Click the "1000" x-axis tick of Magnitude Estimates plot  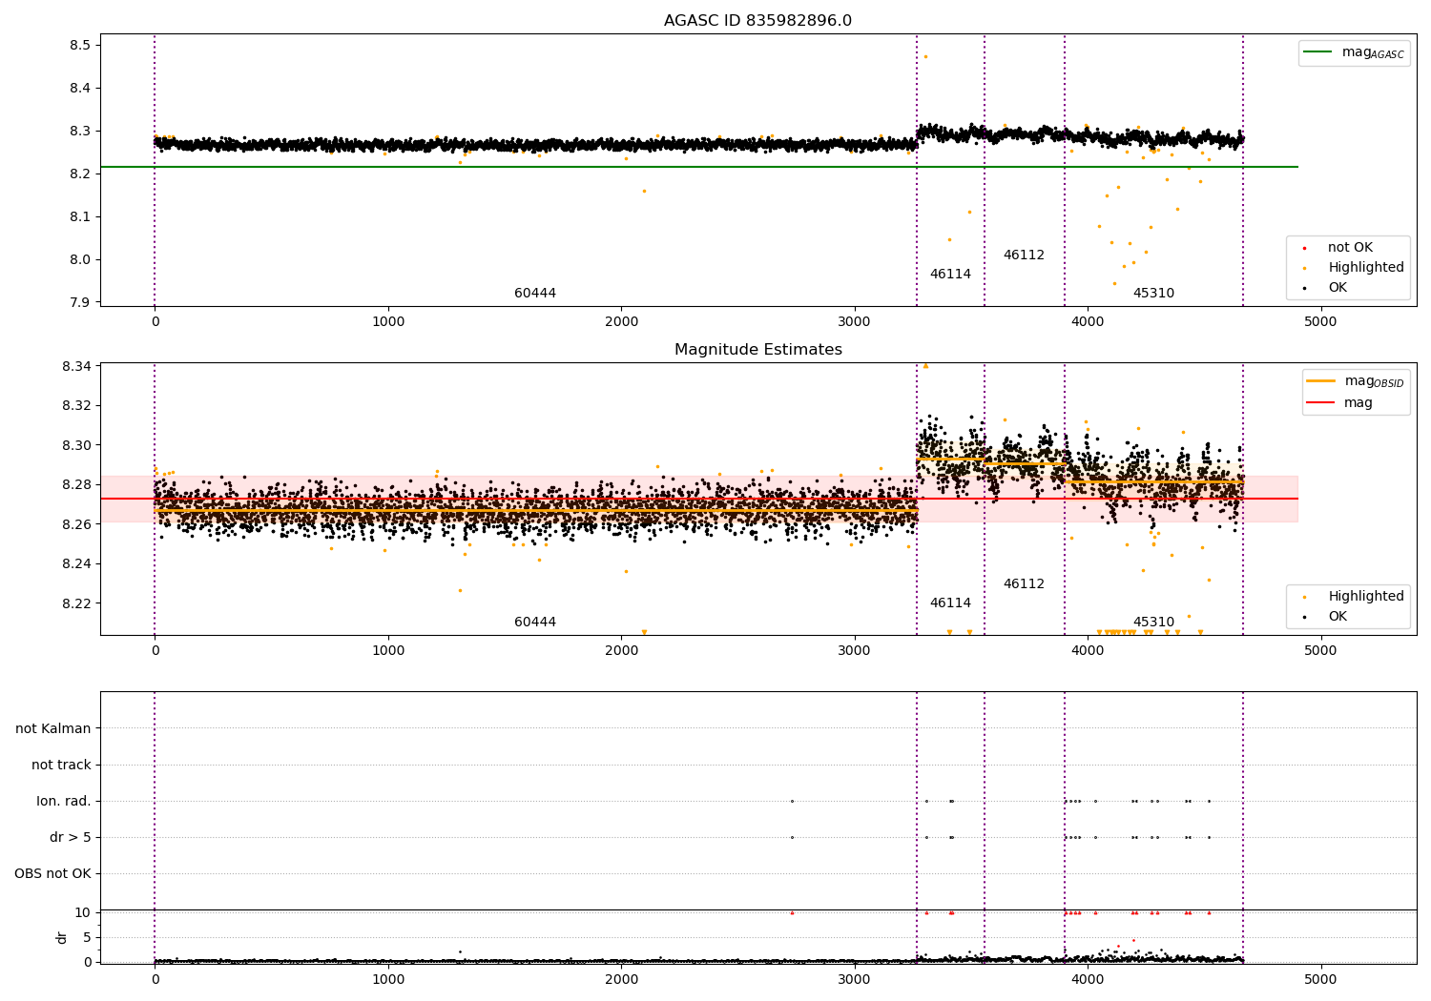tap(388, 650)
